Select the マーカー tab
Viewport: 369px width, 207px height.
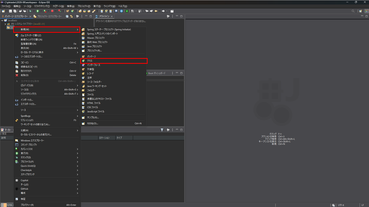pyautogui.click(x=6, y=130)
